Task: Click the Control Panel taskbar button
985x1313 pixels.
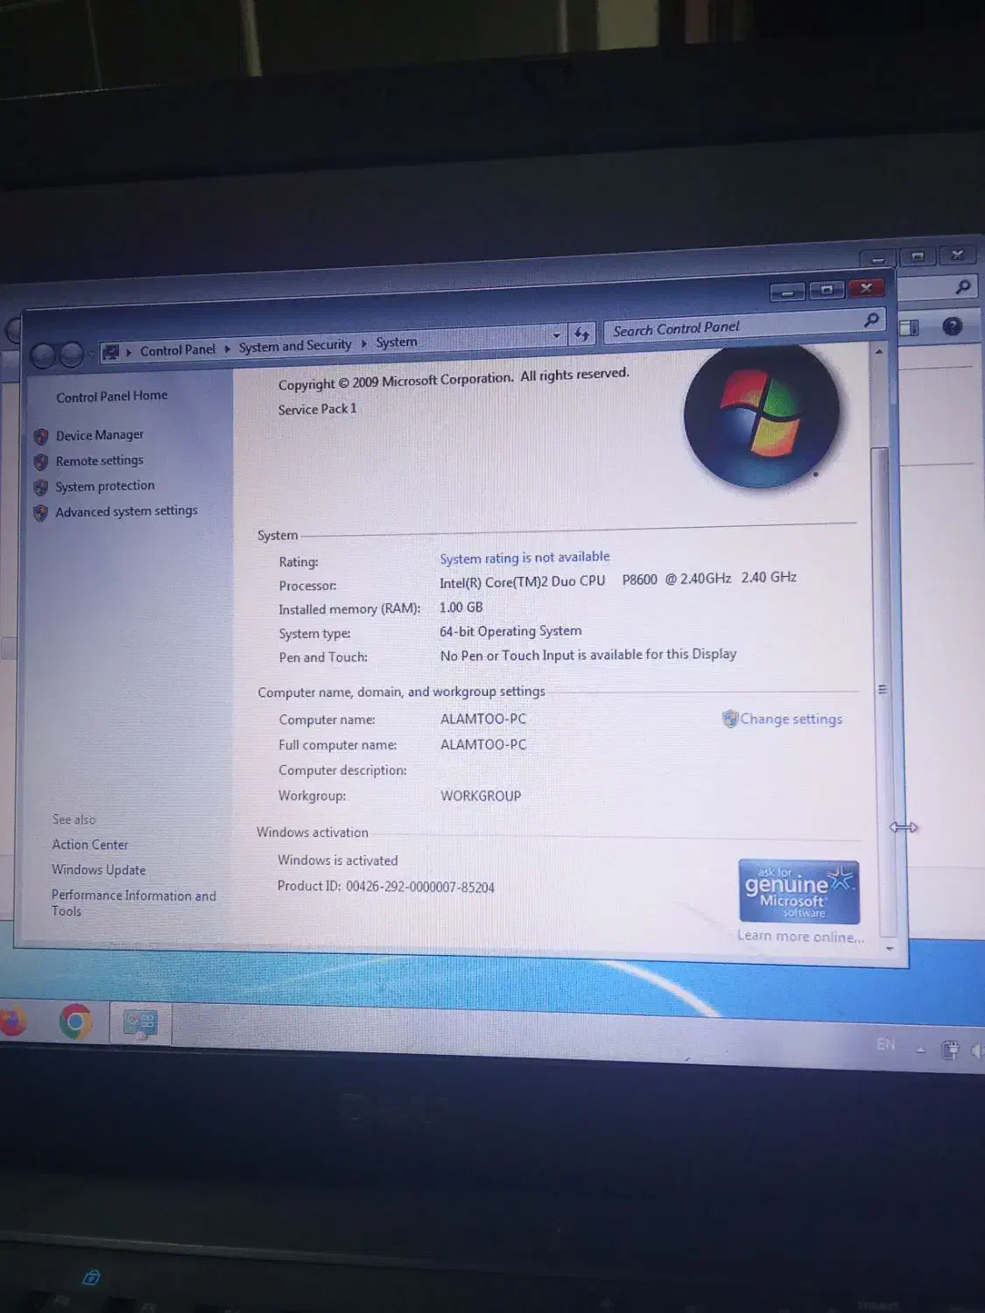Action: click(140, 1023)
